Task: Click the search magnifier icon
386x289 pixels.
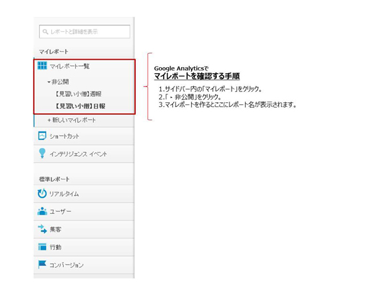Action: click(45, 32)
